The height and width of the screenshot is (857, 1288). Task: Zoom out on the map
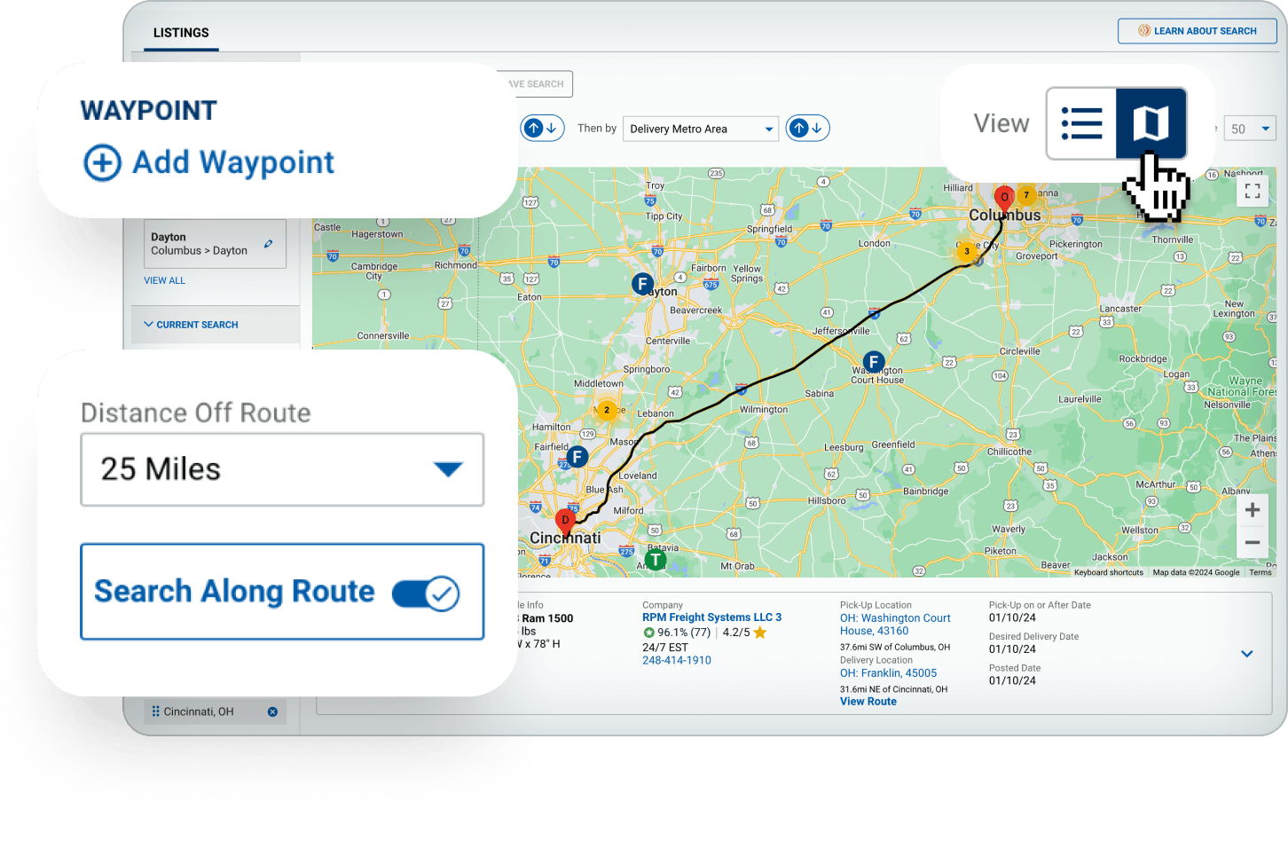coord(1252,542)
